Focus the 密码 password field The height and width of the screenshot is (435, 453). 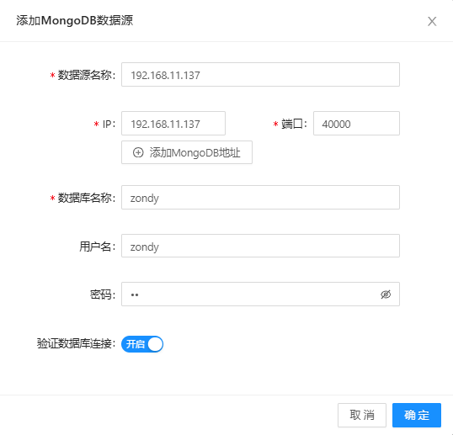(260, 294)
